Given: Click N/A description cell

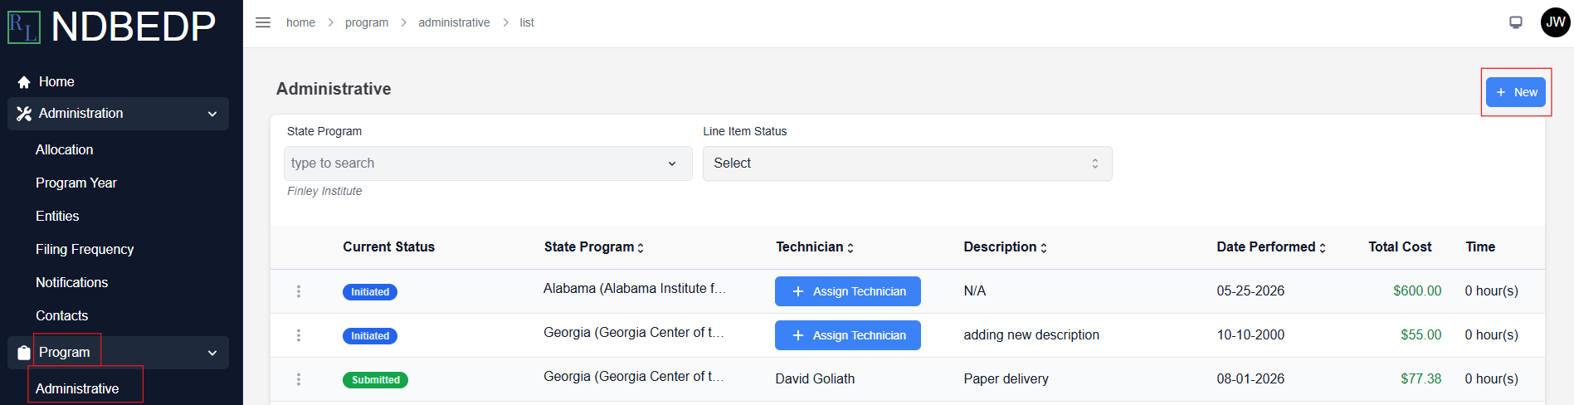Looking at the screenshot, I should pyautogui.click(x=975, y=291).
